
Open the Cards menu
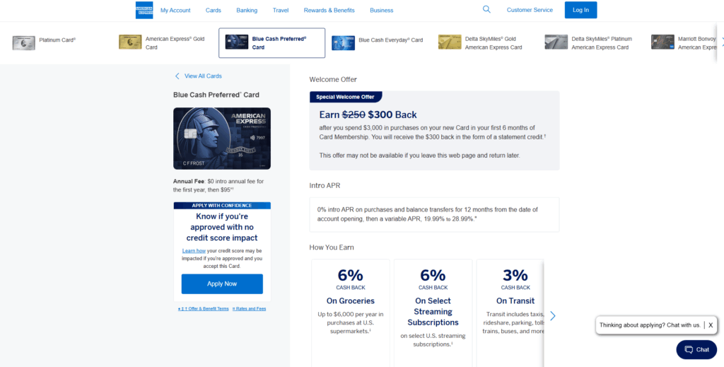[x=214, y=11]
